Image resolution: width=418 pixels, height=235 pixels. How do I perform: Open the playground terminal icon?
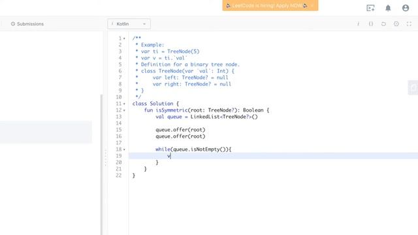click(370, 8)
